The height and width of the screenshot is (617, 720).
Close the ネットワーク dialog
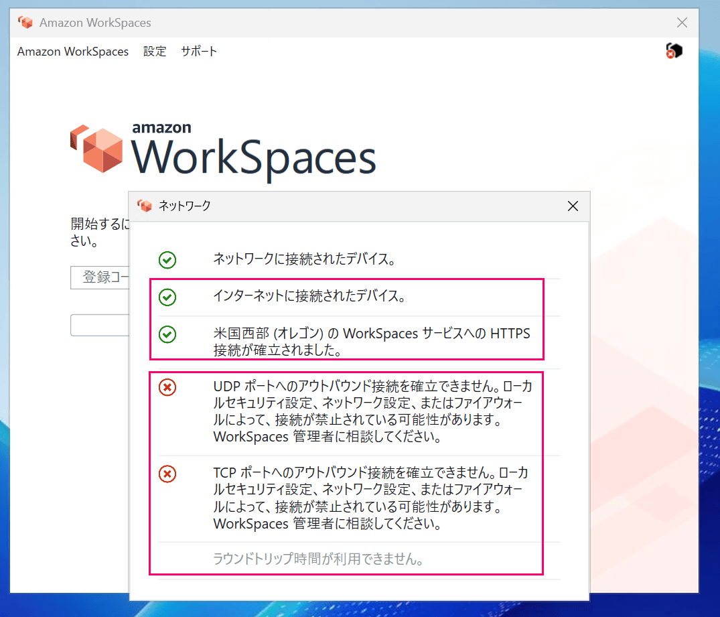pyautogui.click(x=573, y=206)
